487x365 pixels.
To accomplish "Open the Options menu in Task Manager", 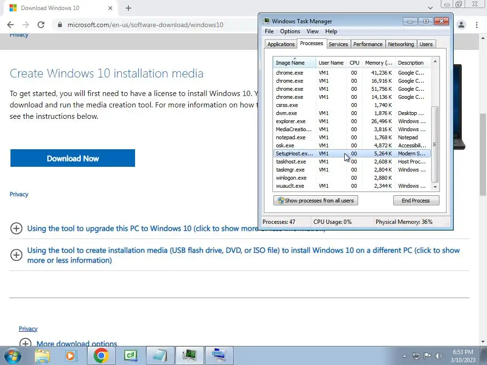I will click(x=290, y=31).
